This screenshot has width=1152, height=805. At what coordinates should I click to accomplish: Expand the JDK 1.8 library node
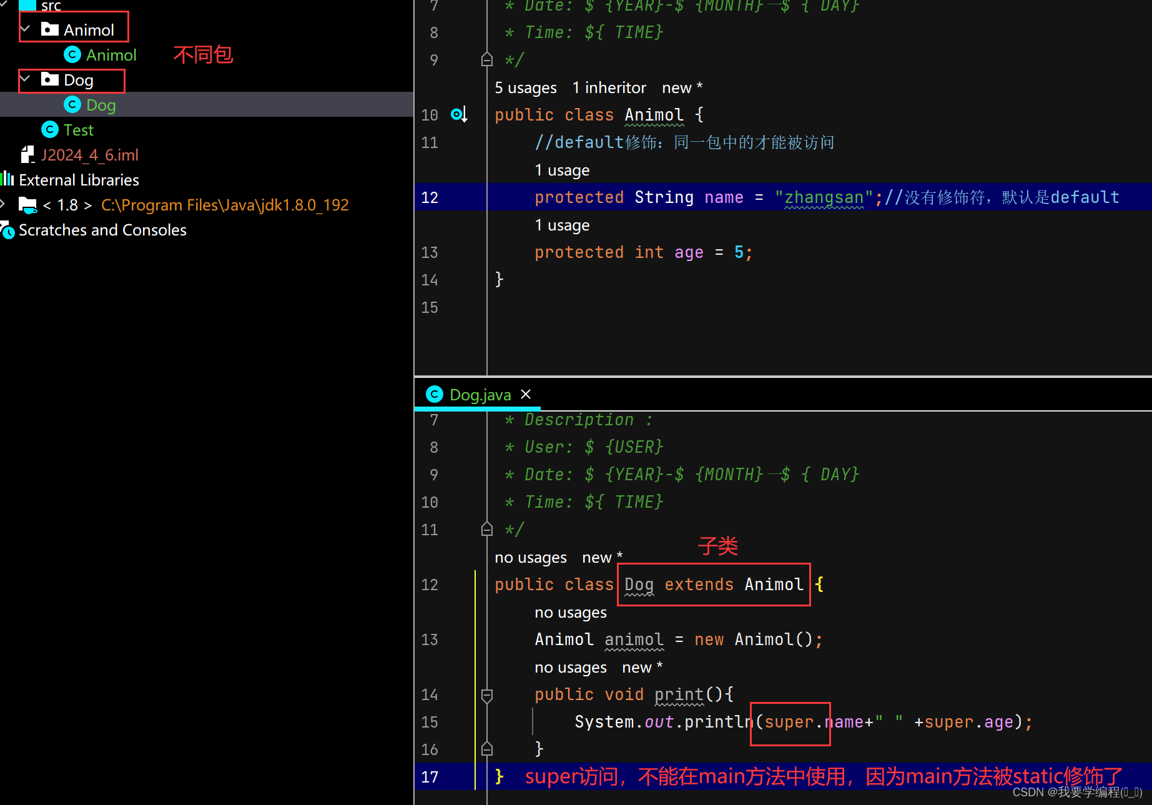3,204
